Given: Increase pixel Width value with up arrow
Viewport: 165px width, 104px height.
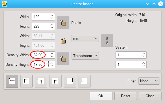Looking at the screenshot, I should 52,16.
